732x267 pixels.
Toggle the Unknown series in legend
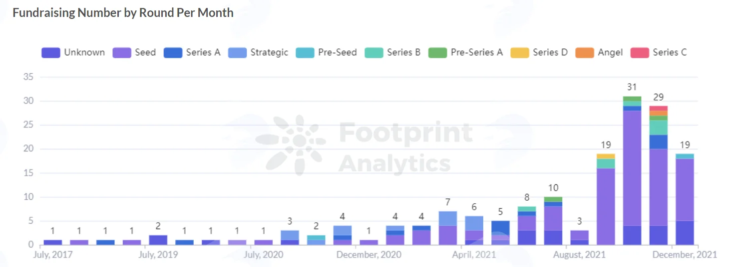(73, 52)
